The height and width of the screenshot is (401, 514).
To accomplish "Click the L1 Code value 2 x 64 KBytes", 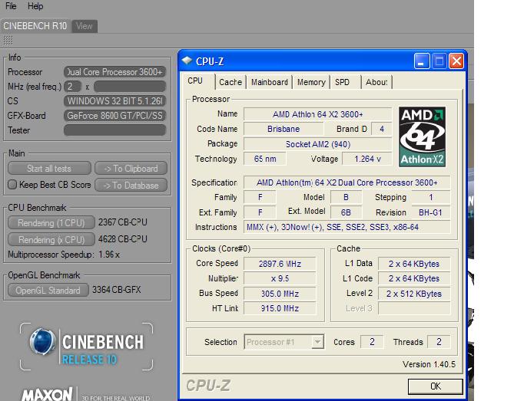I will click(414, 278).
